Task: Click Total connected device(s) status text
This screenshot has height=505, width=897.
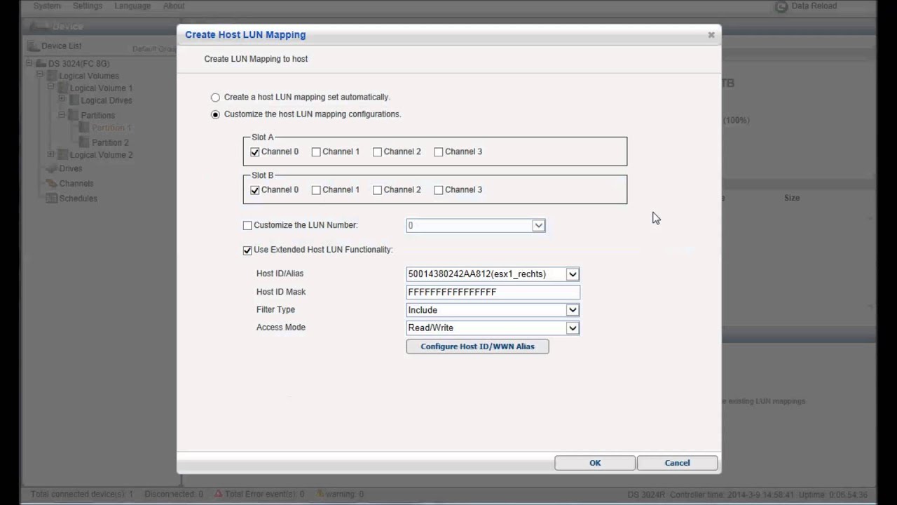Action: [82, 494]
